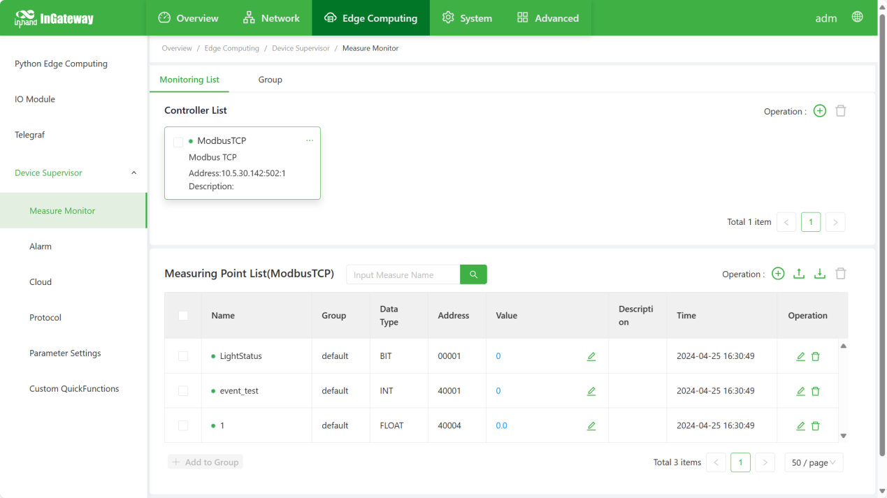Viewport: 887px width, 498px height.
Task: Click the Edge Computing breadcrumb link
Action: coord(231,48)
